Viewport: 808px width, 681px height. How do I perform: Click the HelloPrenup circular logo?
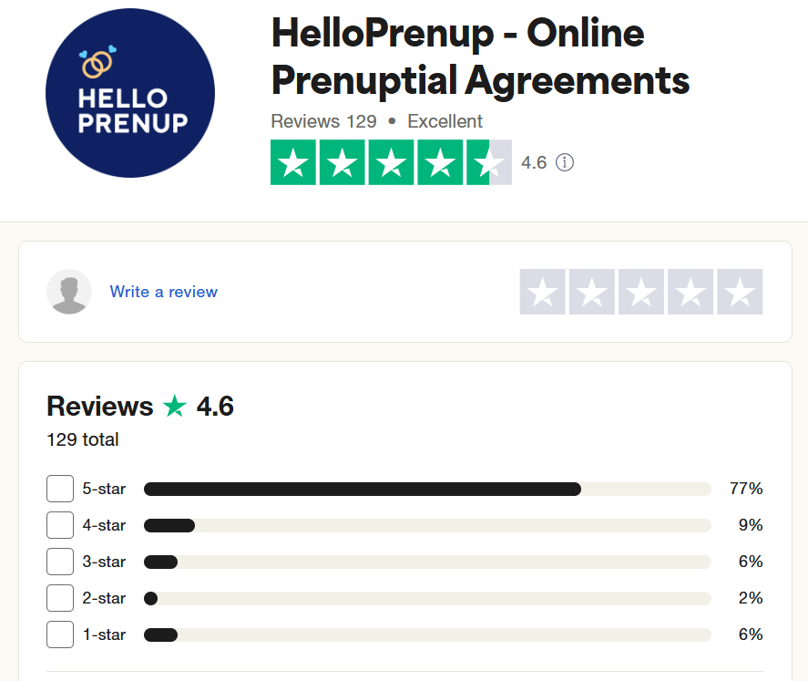[130, 92]
